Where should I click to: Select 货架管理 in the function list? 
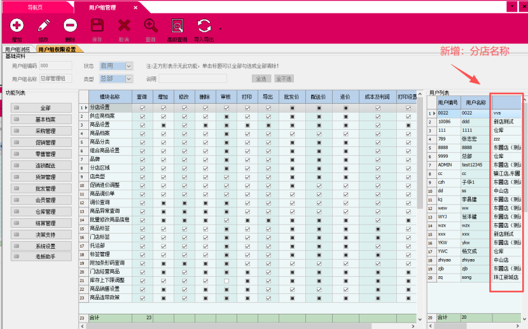click(x=41, y=177)
